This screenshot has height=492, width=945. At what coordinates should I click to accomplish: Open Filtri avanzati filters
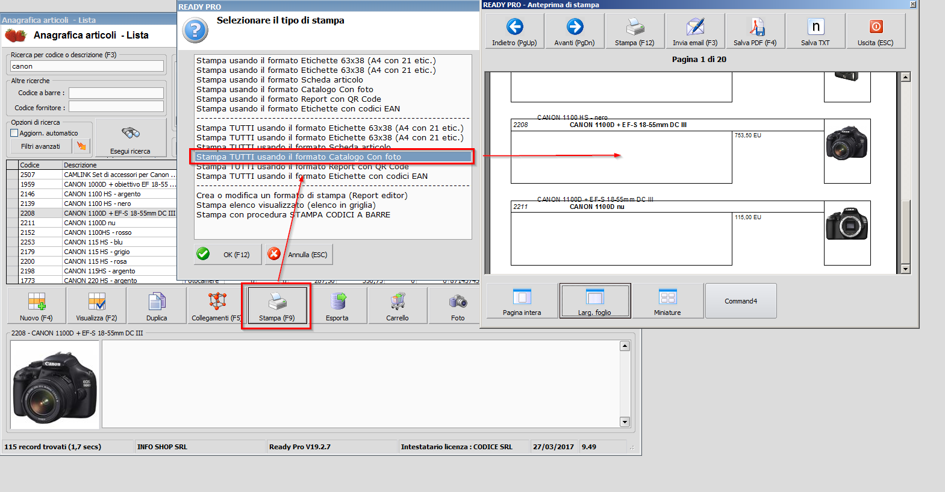[41, 146]
